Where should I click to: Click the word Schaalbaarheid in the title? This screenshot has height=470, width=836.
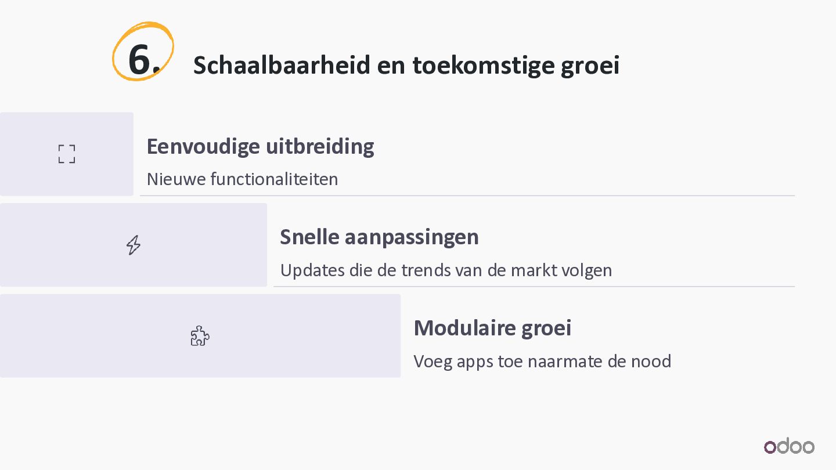pyautogui.click(x=282, y=65)
